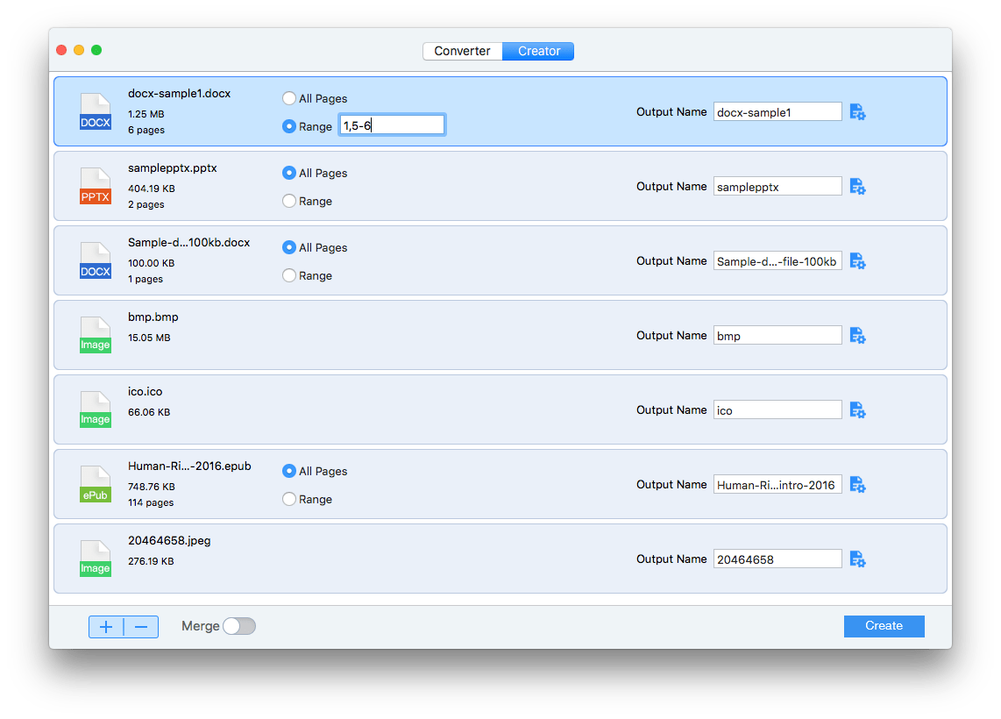Click the 114 pages label
Screen dimensions: 1001x719
tap(151, 502)
